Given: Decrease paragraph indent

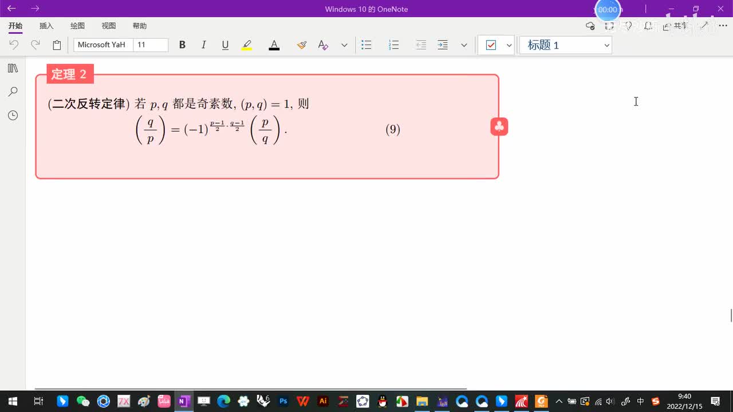Looking at the screenshot, I should point(421,45).
